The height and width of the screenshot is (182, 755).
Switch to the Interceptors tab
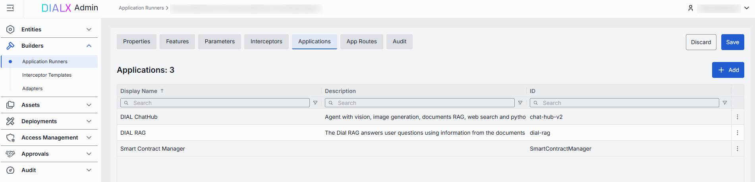[x=266, y=42]
